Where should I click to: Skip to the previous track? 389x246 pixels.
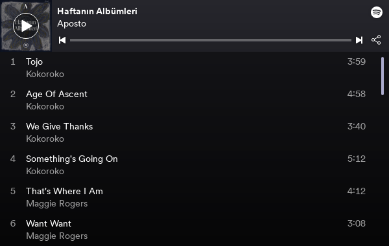coord(62,40)
